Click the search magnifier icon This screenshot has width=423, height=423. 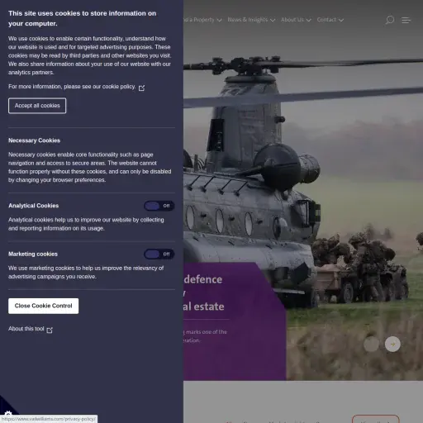(x=389, y=20)
